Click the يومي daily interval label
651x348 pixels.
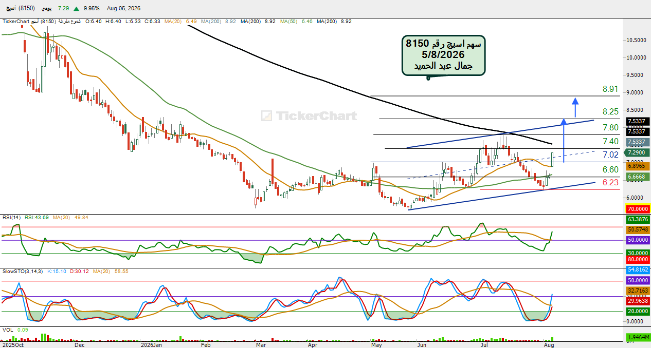coord(47,9)
